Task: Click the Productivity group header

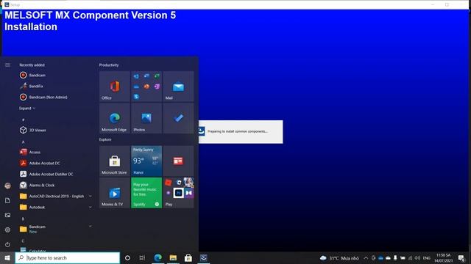Action: coord(109,65)
